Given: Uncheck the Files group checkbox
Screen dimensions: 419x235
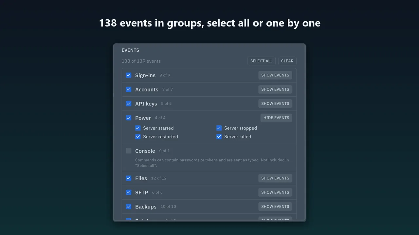Looking at the screenshot, I should point(129,178).
